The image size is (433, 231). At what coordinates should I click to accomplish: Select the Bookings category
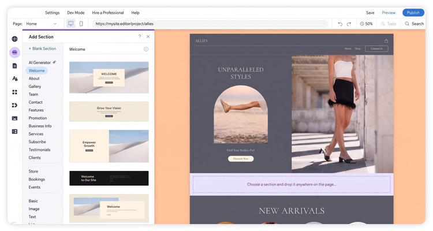(x=36, y=179)
